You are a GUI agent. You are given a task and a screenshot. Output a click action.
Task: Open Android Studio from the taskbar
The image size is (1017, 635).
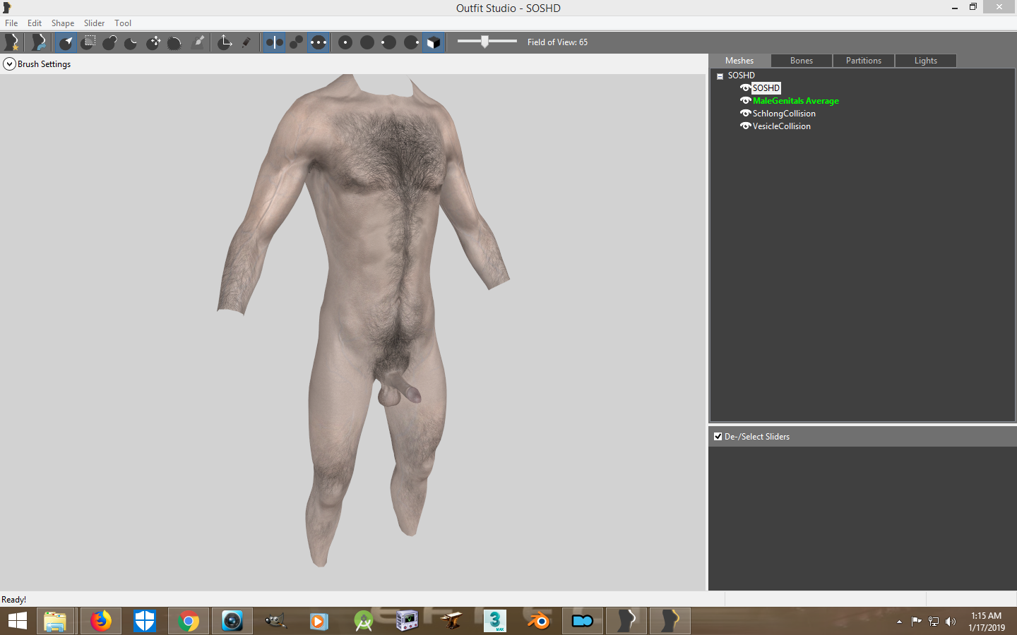[364, 621]
